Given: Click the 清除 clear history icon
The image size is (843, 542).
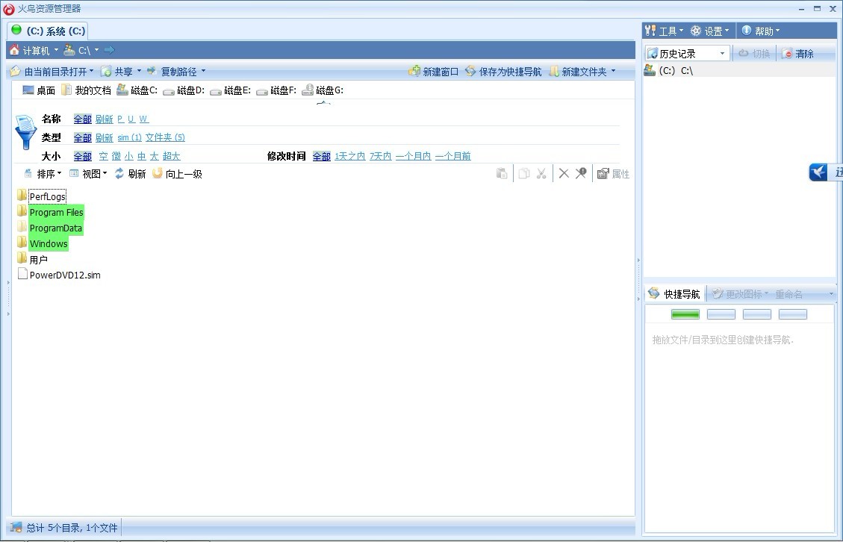Looking at the screenshot, I should pyautogui.click(x=786, y=54).
